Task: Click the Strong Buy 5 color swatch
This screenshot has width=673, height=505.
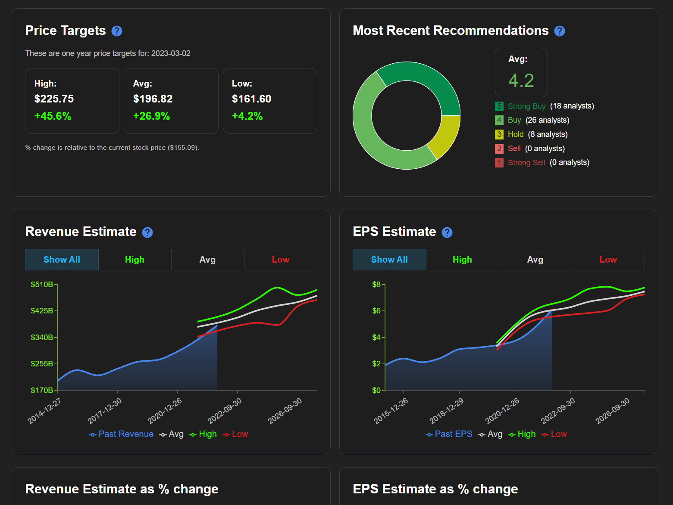Action: point(499,106)
